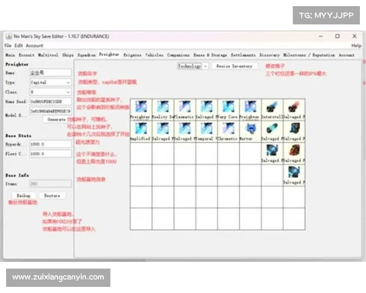Open the File menu
The height and width of the screenshot is (293, 366).
coord(8,45)
